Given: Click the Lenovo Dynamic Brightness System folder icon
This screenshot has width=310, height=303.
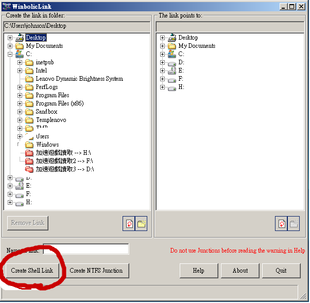Looking at the screenshot, I should 29,79.
